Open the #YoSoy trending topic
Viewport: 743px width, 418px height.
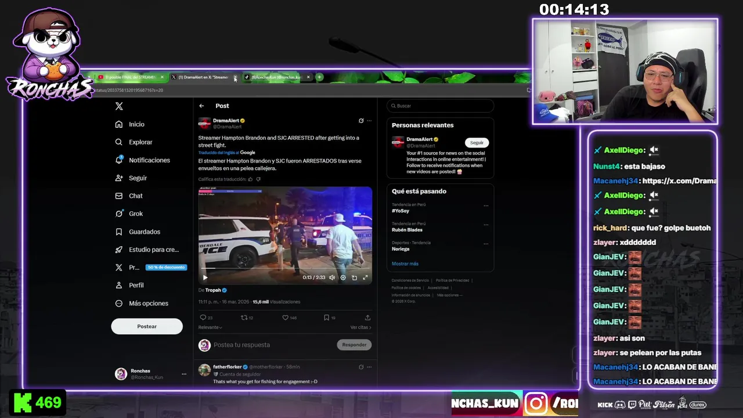(x=401, y=211)
